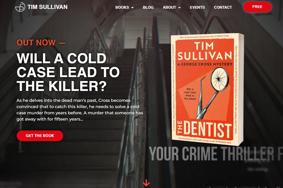Screen dimensions: 283x188
Task: Expand the About dropdown caret
Action: tap(179, 8)
